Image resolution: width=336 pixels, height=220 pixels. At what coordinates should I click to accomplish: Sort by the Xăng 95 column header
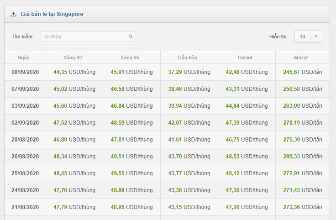click(x=130, y=58)
